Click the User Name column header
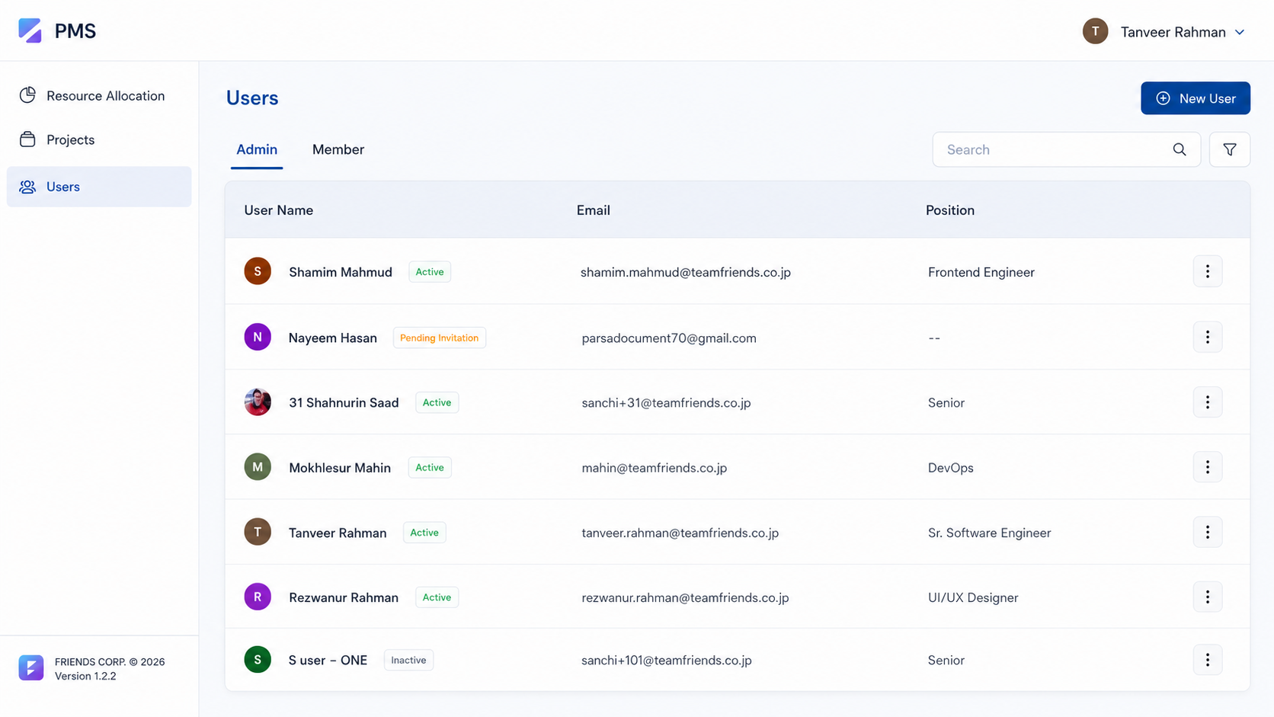1274x717 pixels. tap(279, 210)
